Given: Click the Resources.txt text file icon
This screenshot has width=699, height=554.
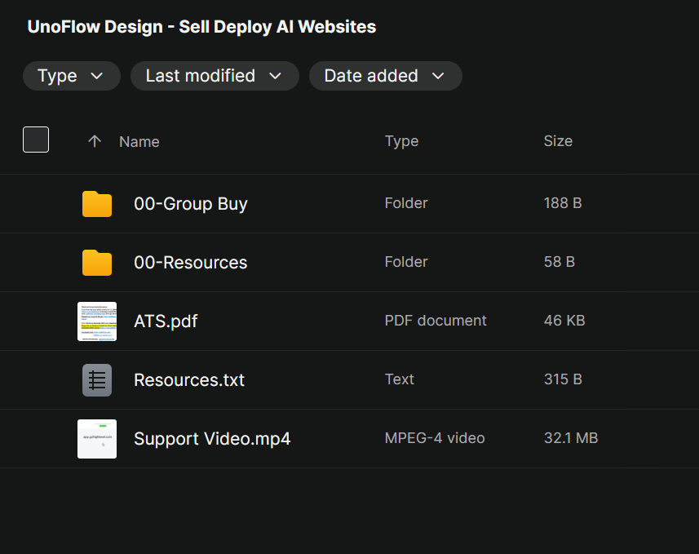Looking at the screenshot, I should (97, 380).
